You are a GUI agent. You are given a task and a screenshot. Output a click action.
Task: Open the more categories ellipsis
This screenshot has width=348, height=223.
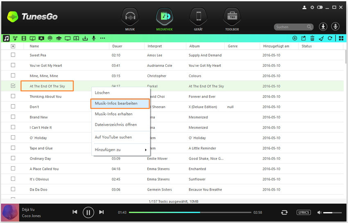pyautogui.click(x=102, y=38)
